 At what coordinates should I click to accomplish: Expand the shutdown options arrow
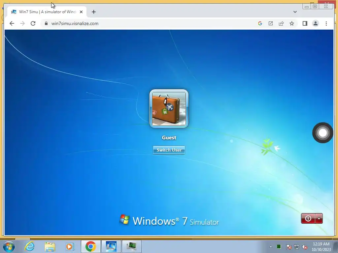point(319,218)
